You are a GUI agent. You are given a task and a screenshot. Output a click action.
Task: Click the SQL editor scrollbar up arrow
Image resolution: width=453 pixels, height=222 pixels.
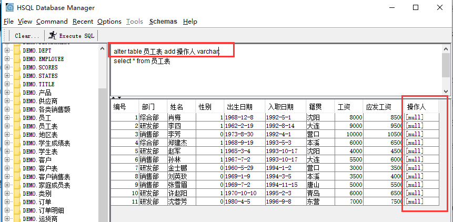[x=446, y=49]
